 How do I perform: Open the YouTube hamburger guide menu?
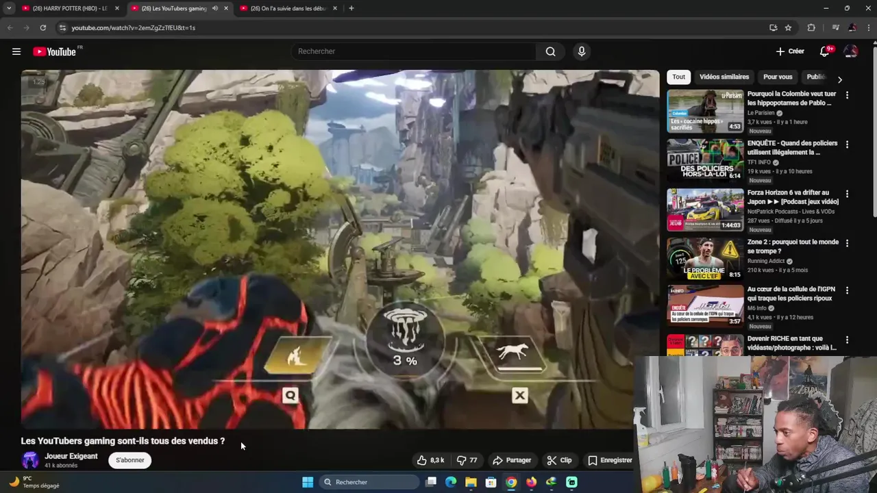coord(16,51)
